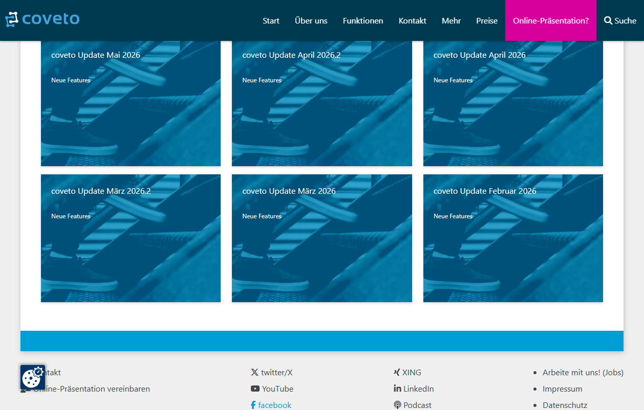Click the Podcast icon in footer

397,405
